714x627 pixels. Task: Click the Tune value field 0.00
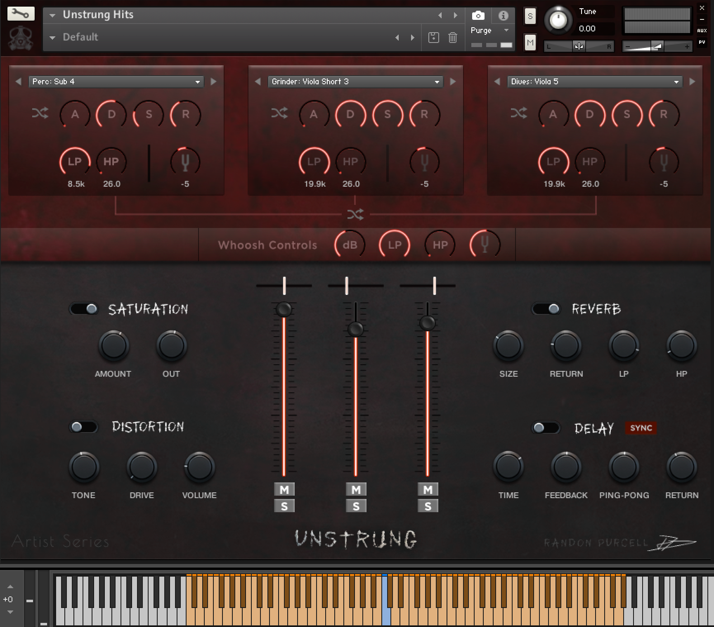point(594,28)
